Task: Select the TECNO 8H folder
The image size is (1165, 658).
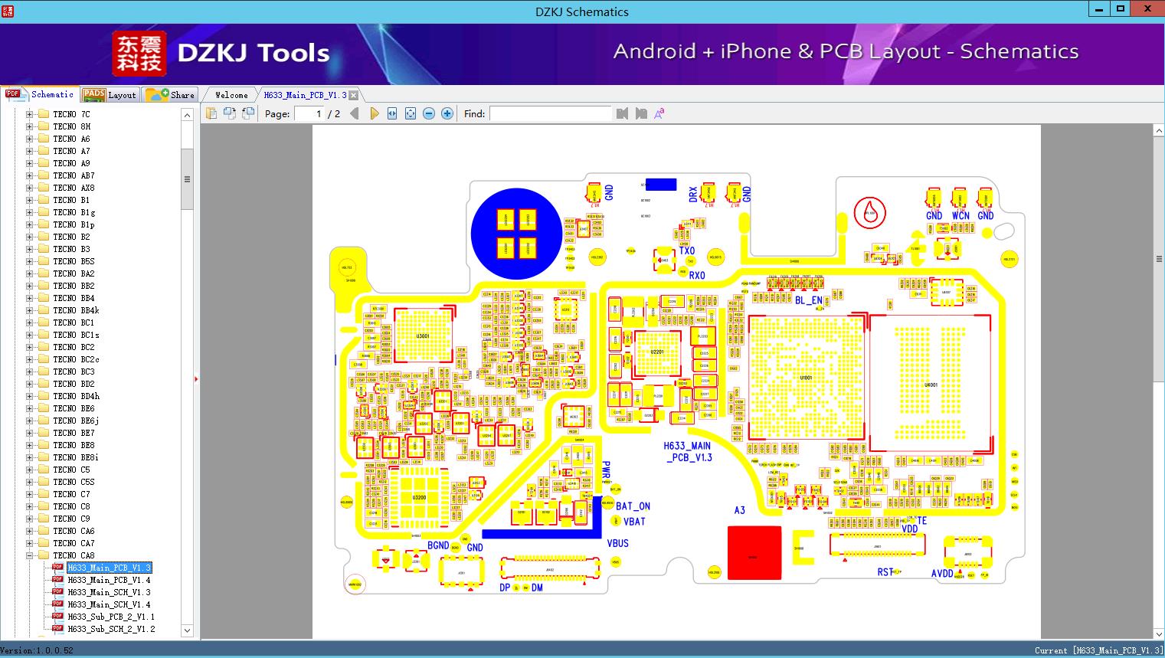Action: [72, 126]
